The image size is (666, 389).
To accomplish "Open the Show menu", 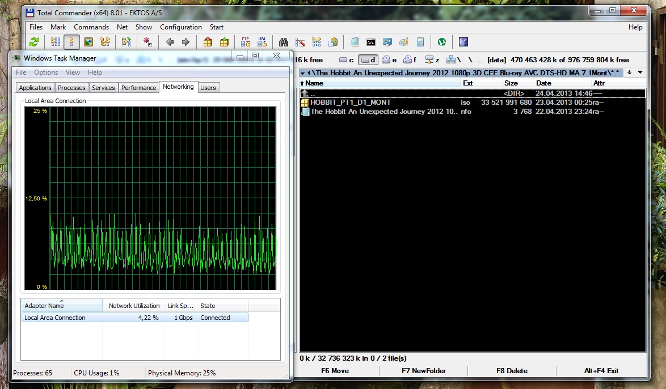I will [144, 27].
